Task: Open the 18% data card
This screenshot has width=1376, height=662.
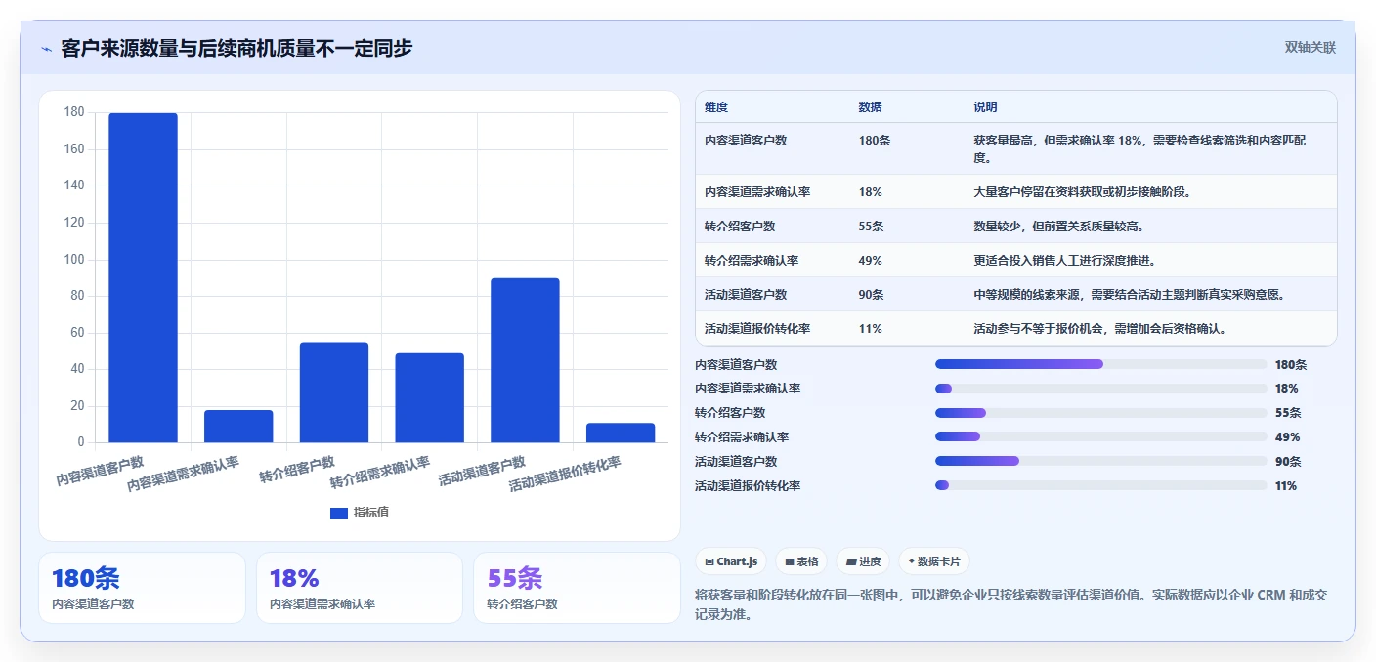Action: (359, 588)
